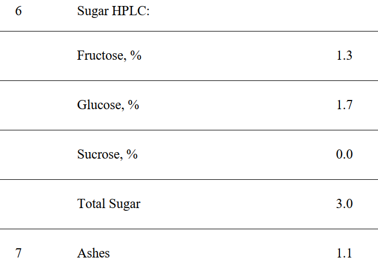Click the word HPLC in heading

131,11
